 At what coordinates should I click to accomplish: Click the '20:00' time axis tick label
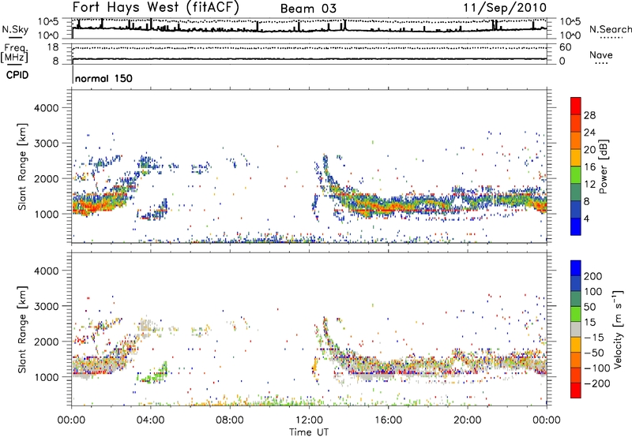(468, 420)
